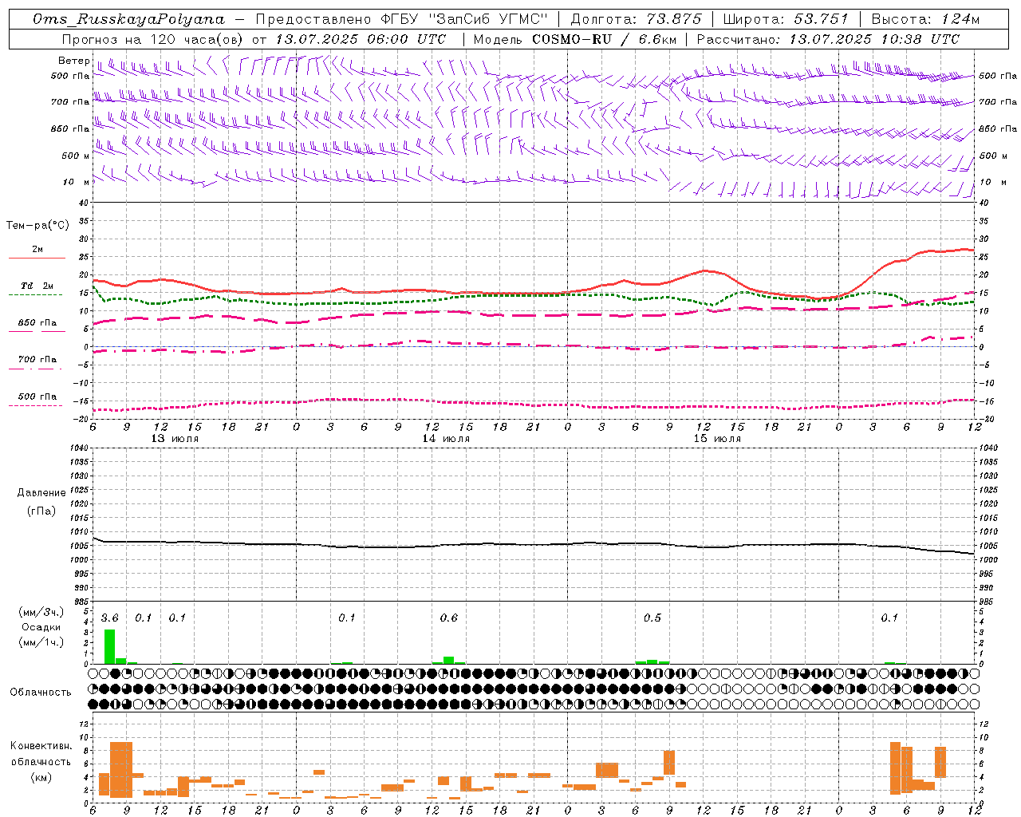Click the 0.6 precipitation total value
Viewport: 1021px width, 817px height.
click(x=449, y=618)
